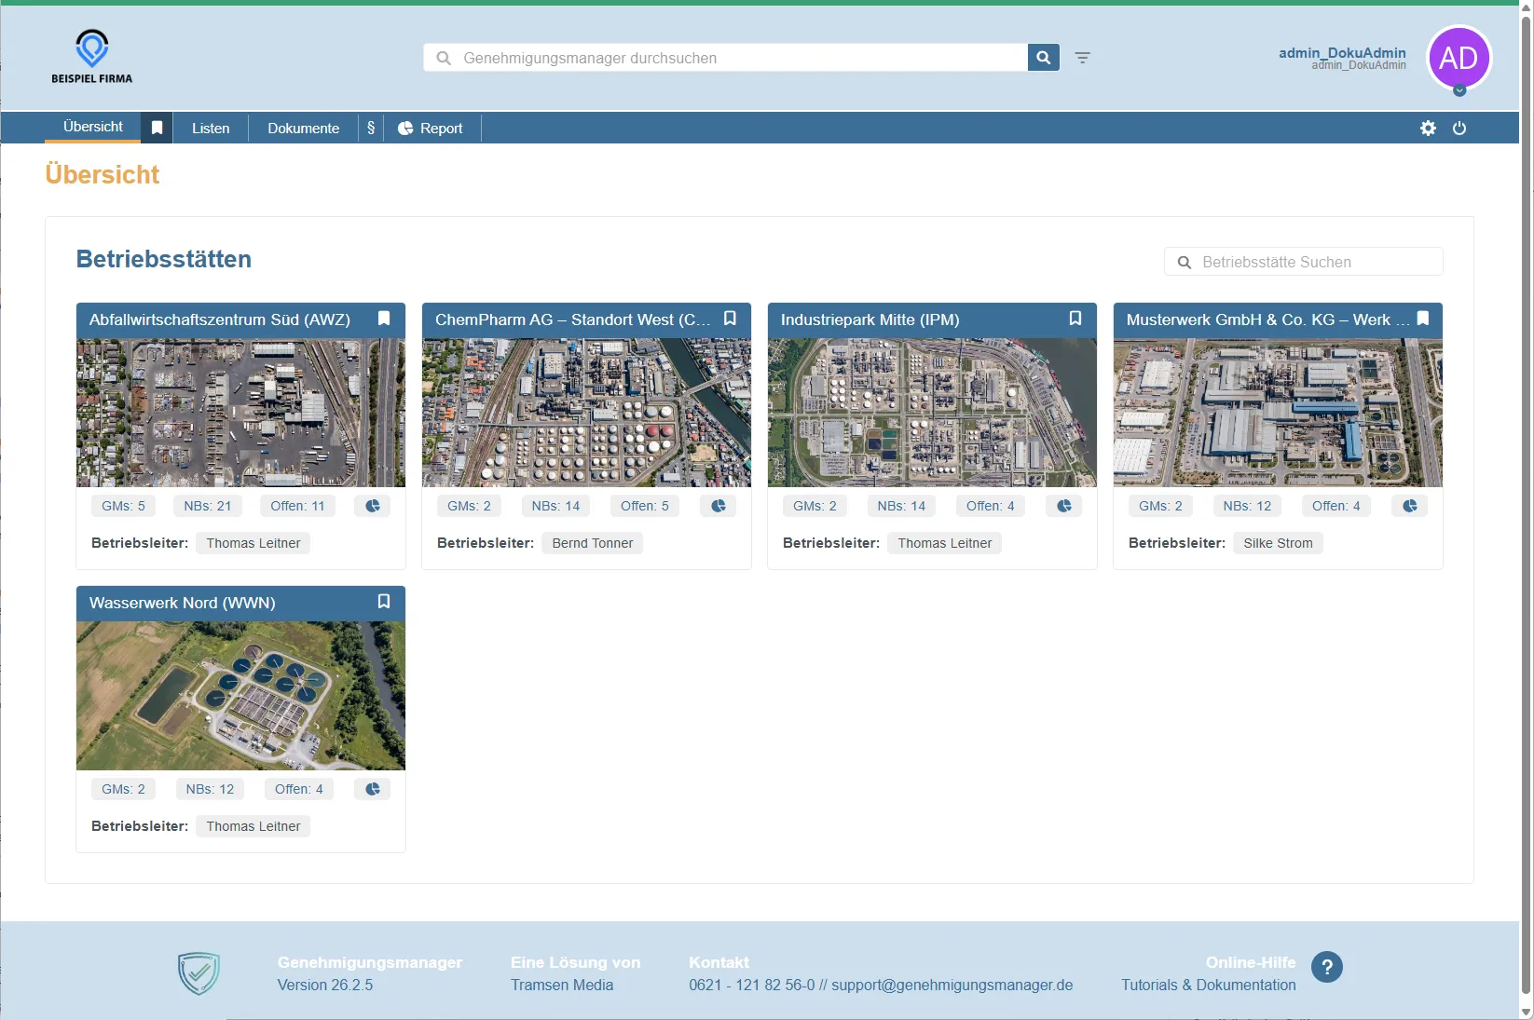Screen dimensions: 1534x1020
Task: Click the Tramsen Media footer link
Action: pyautogui.click(x=562, y=986)
